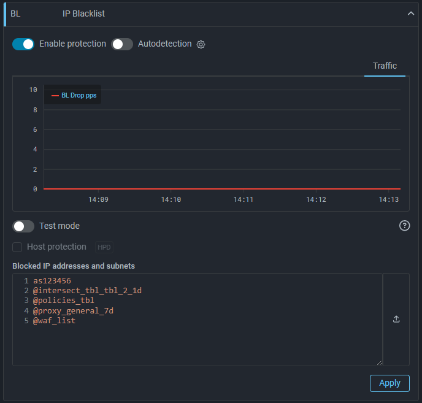Disable the Enable protection switch
The image size is (422, 403).
[23, 44]
